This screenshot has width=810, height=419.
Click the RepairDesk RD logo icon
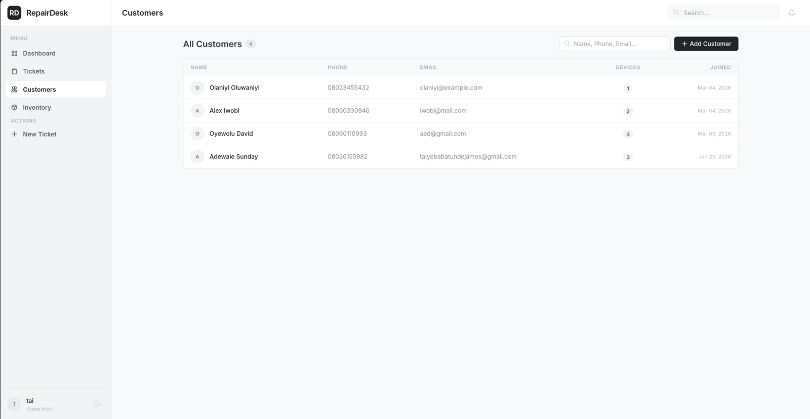click(x=14, y=13)
